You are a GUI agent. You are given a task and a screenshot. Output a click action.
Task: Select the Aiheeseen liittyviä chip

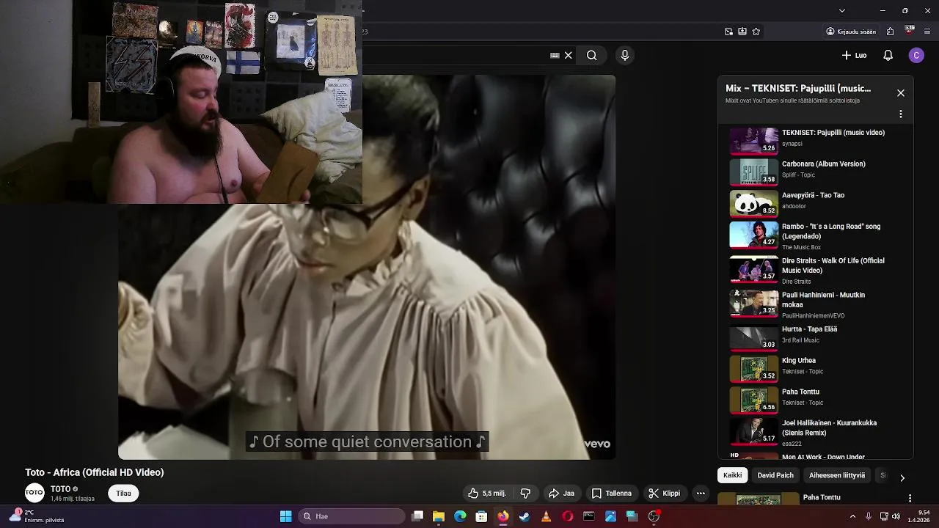click(x=837, y=475)
